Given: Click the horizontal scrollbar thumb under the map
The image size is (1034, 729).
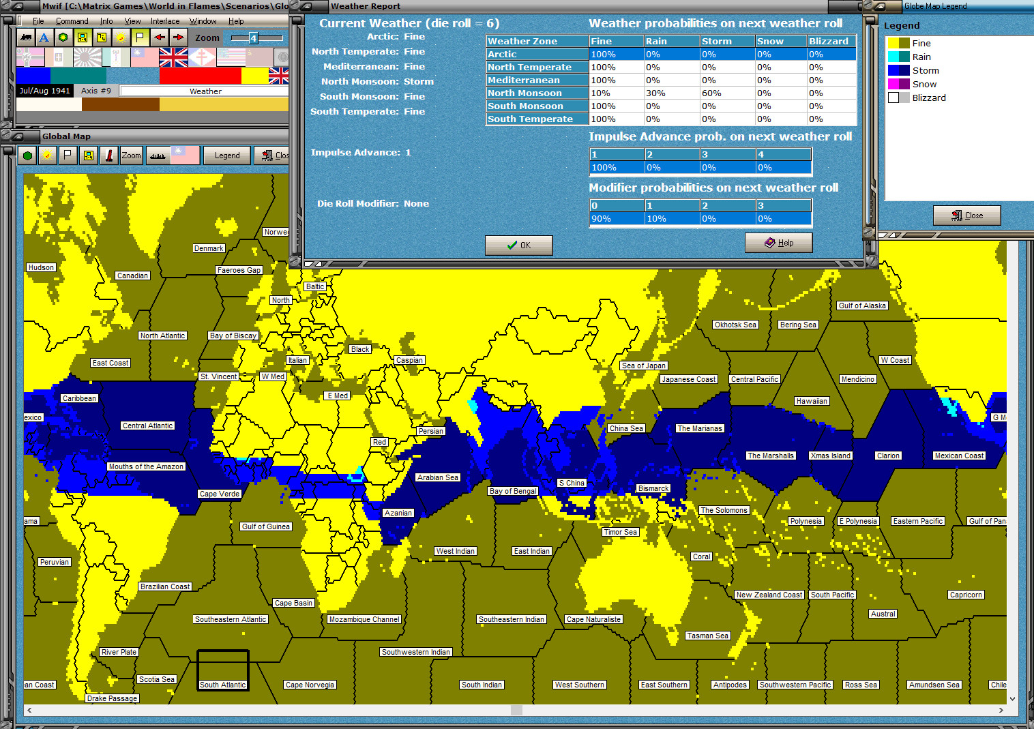Looking at the screenshot, I should click(x=516, y=711).
